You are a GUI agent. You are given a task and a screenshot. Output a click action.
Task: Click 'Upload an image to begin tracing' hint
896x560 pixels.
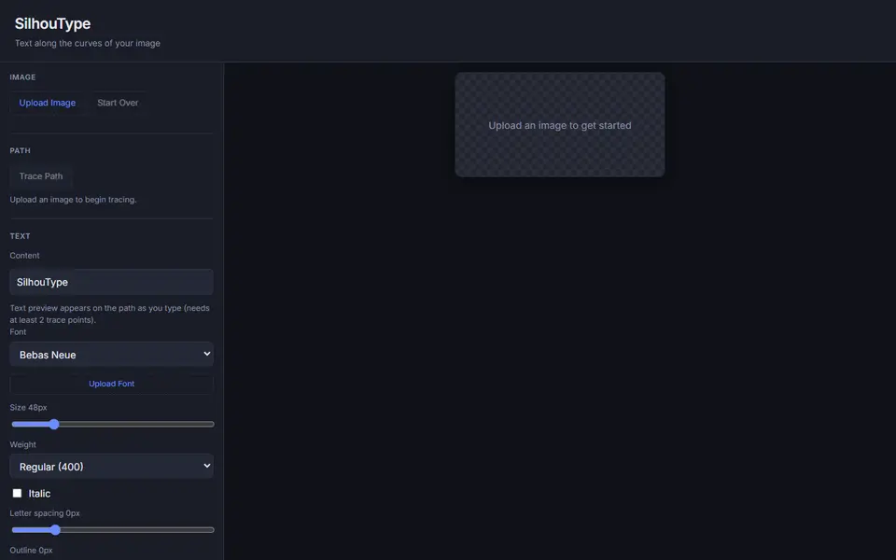[73, 200]
